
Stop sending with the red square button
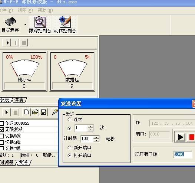[191, 137]
